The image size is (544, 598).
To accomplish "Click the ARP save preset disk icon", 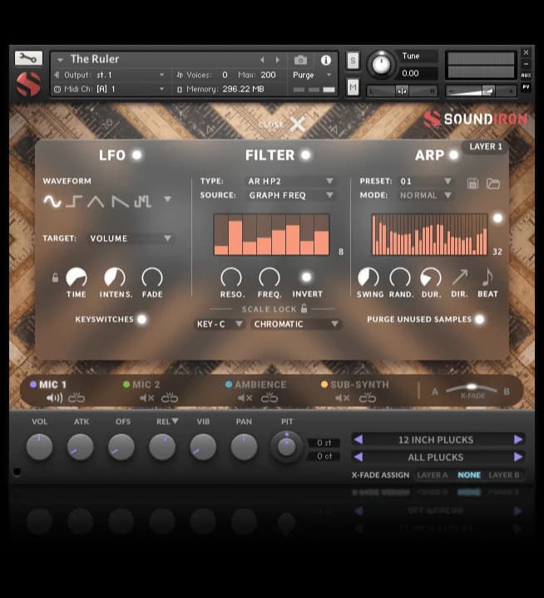I will (472, 183).
